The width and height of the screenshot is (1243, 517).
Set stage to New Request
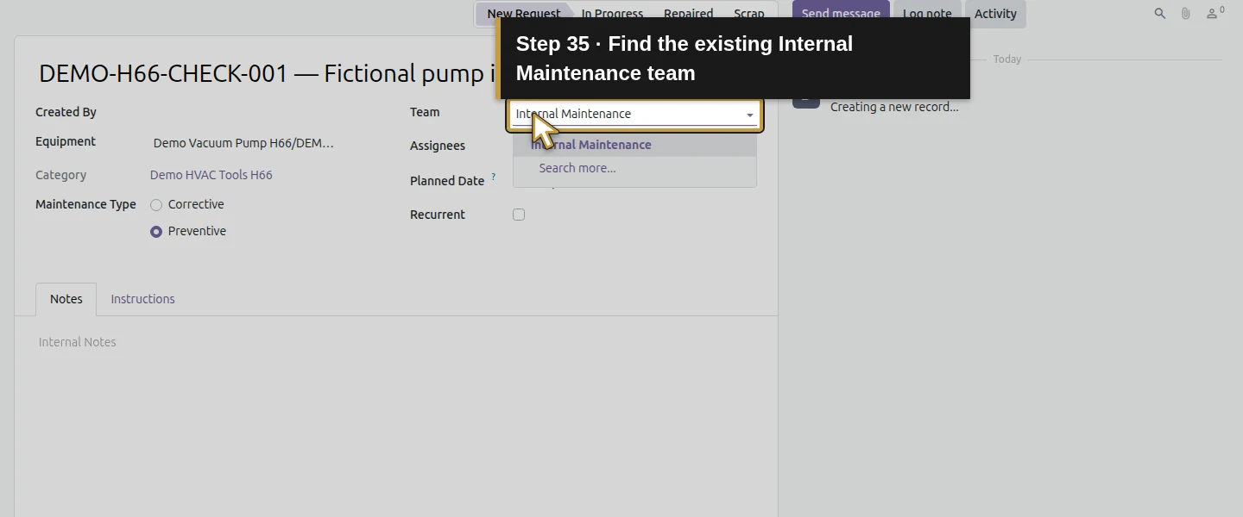(x=523, y=14)
